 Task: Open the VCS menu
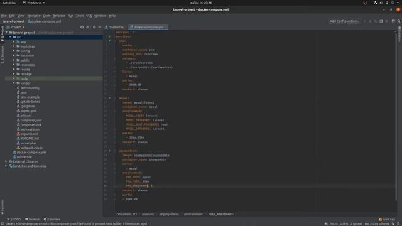pos(89,16)
